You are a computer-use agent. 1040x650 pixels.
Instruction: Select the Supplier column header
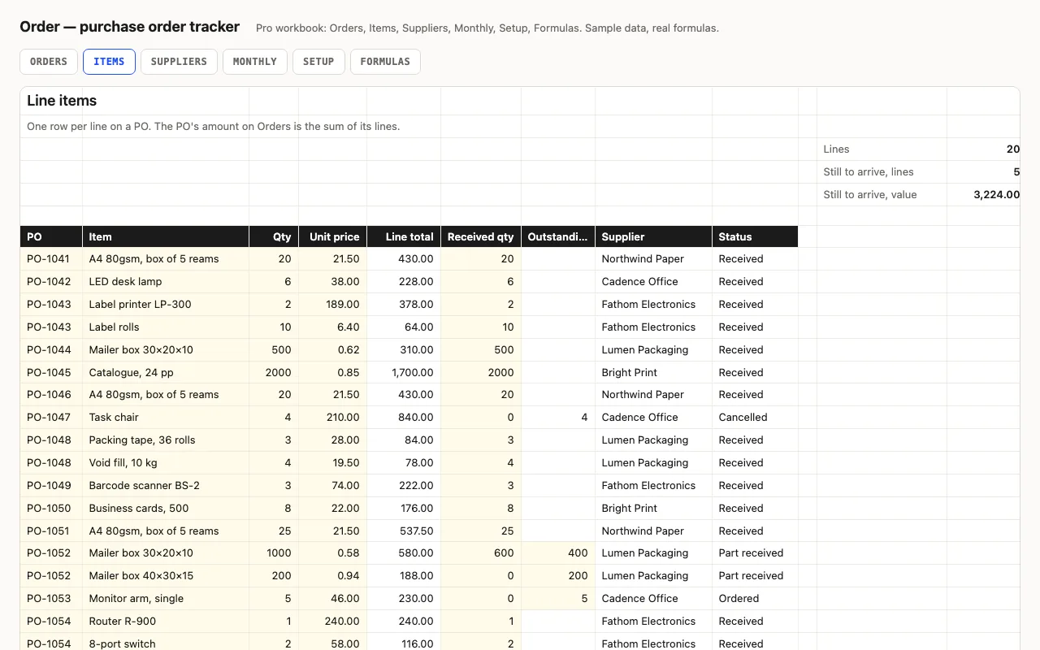[x=654, y=236]
